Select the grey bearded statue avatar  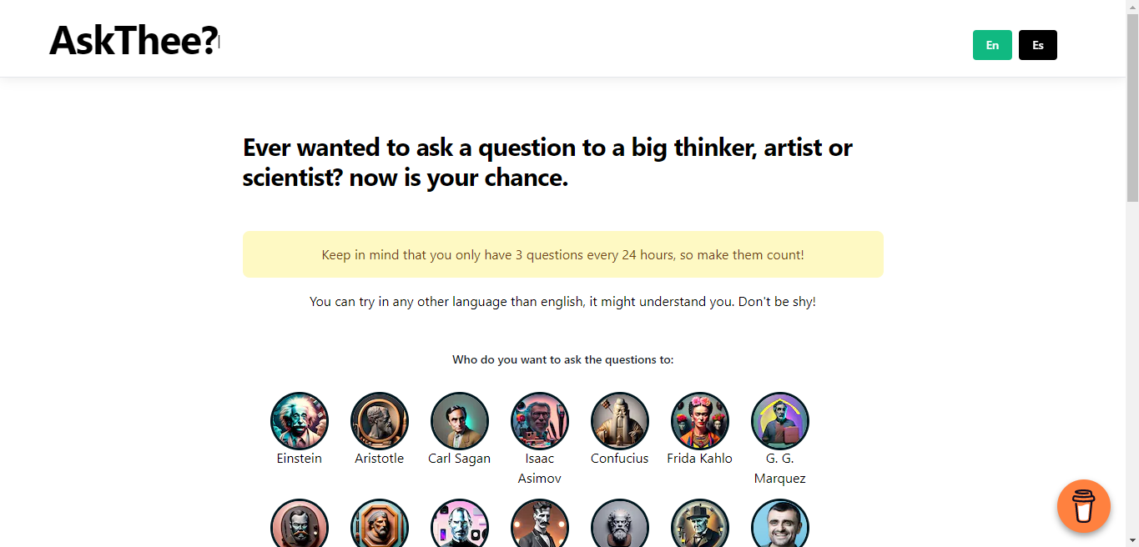tap(620, 523)
